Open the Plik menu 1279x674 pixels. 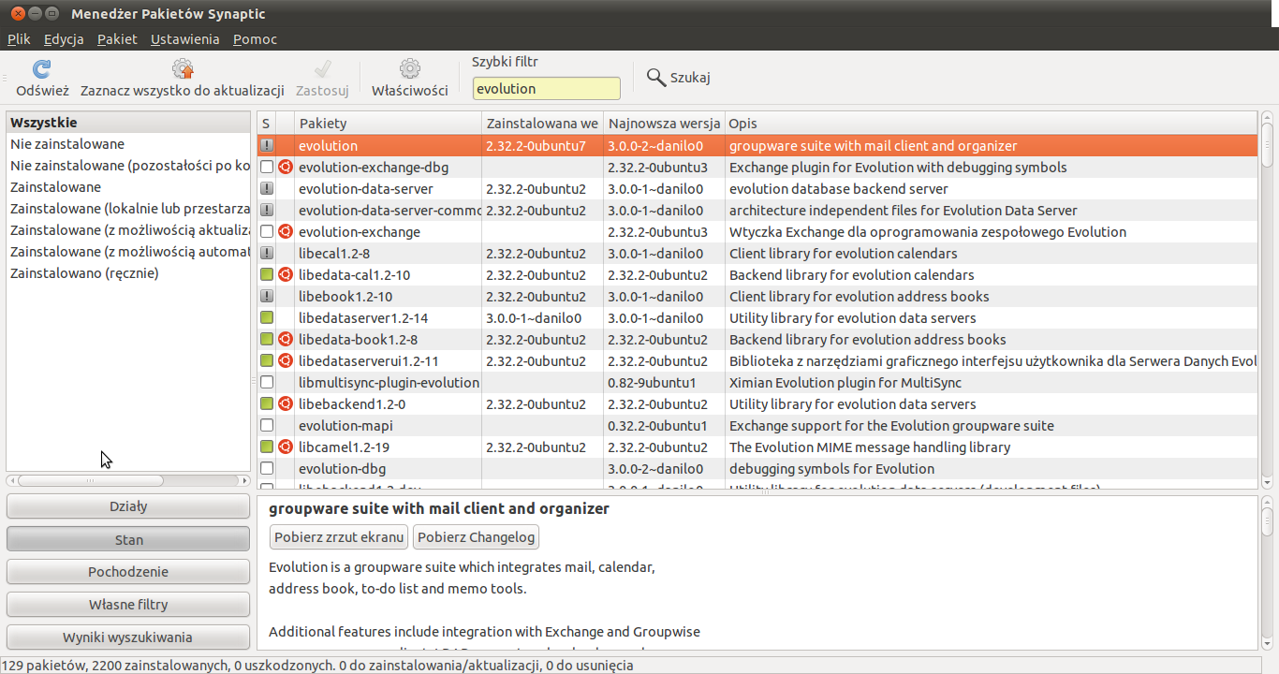point(19,39)
